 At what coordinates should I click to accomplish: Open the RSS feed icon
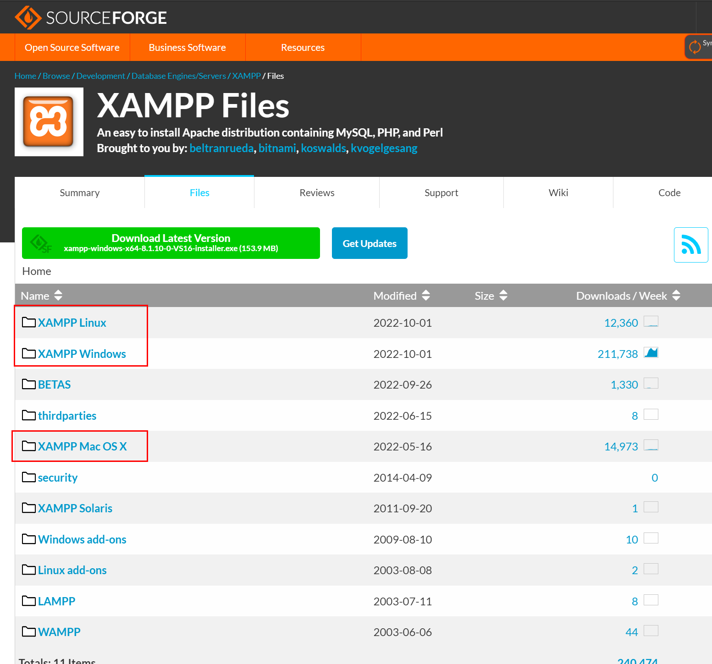point(691,245)
